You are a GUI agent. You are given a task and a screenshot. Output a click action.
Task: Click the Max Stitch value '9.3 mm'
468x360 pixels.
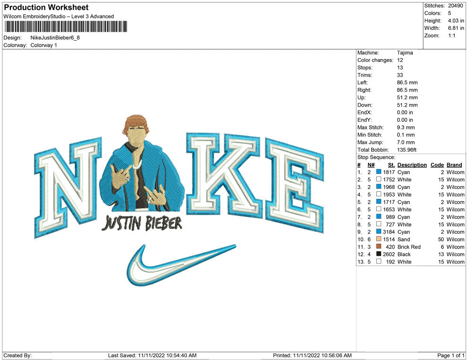[406, 128]
